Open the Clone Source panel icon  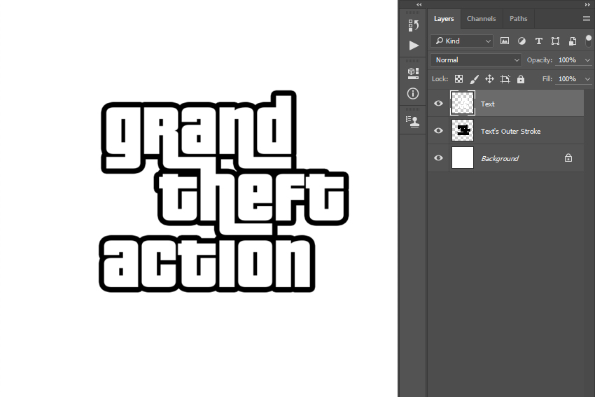click(413, 120)
